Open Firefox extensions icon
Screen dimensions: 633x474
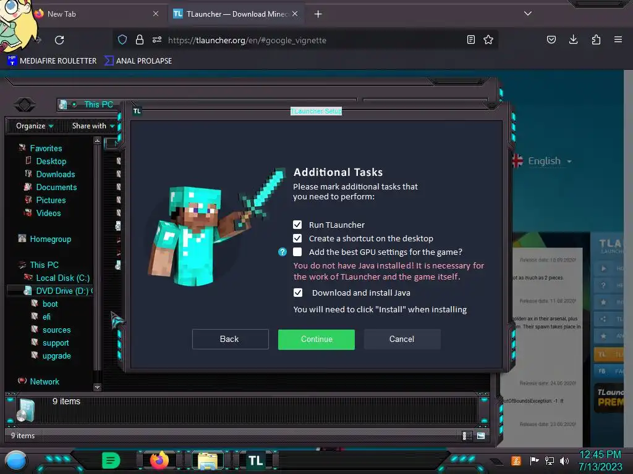click(596, 39)
